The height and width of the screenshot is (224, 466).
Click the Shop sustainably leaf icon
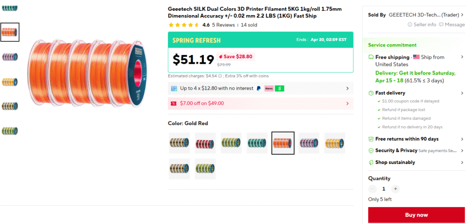tap(371, 163)
